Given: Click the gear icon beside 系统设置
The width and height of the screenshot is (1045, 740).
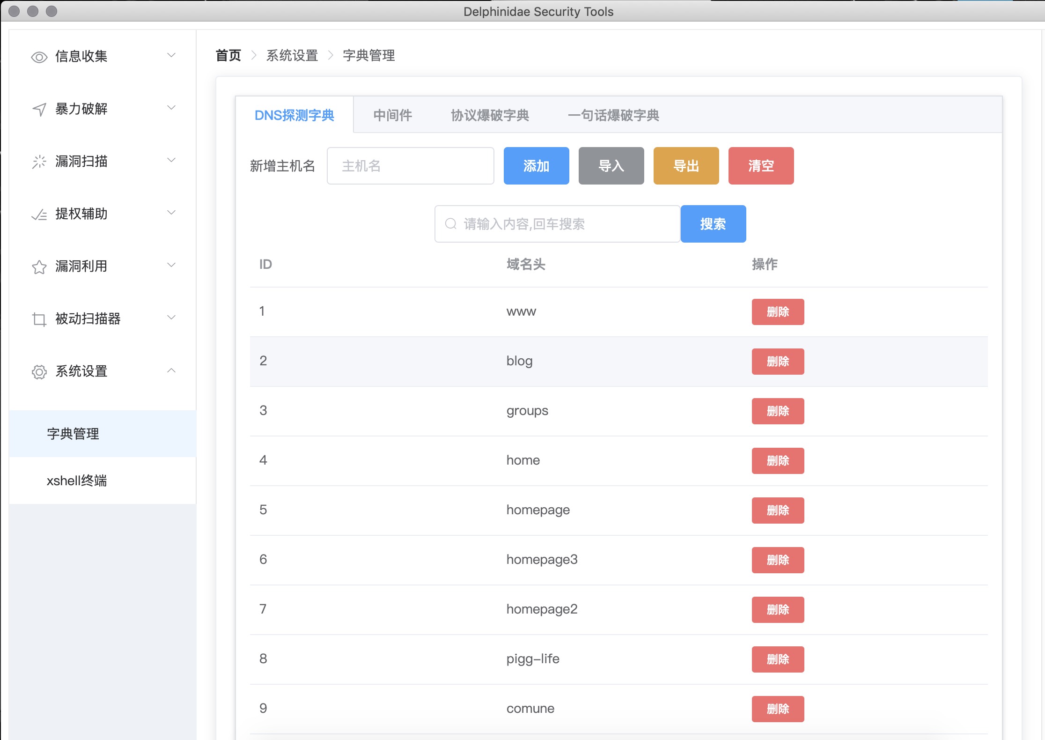Looking at the screenshot, I should click(39, 372).
